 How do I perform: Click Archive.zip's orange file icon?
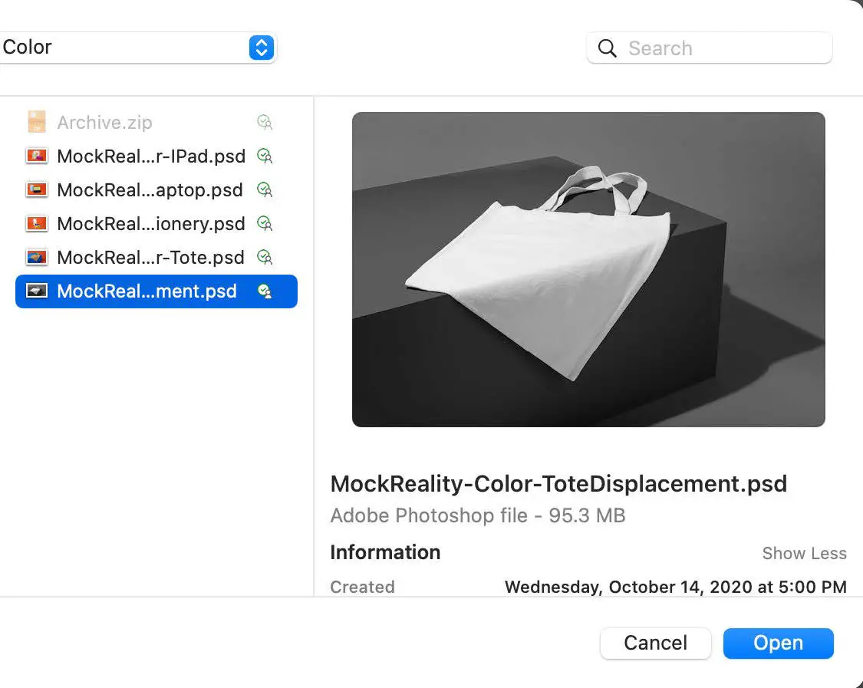(x=37, y=121)
